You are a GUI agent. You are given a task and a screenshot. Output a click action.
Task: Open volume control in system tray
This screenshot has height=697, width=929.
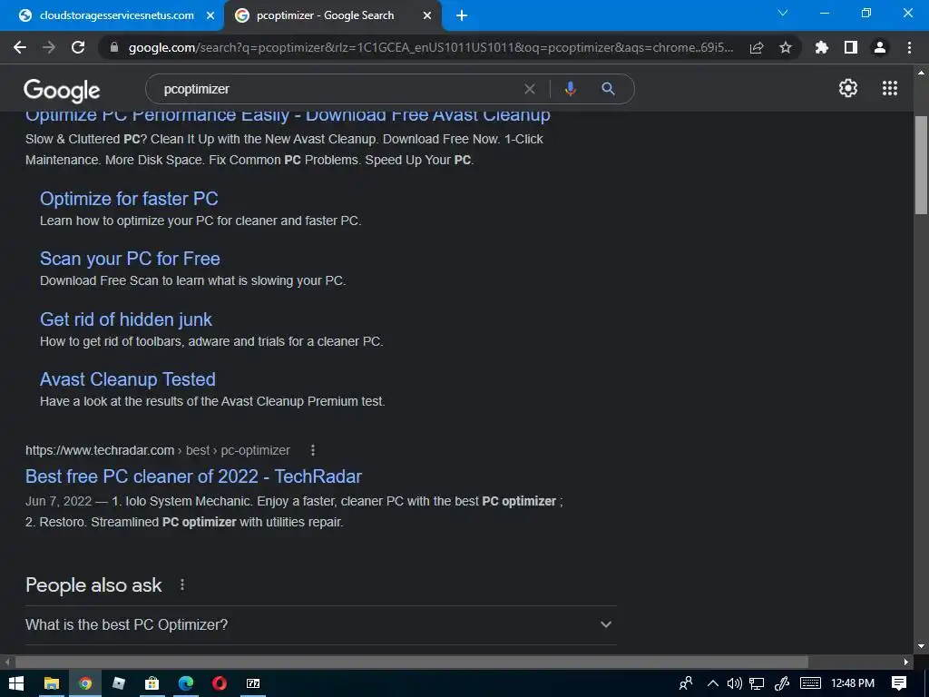tap(735, 683)
